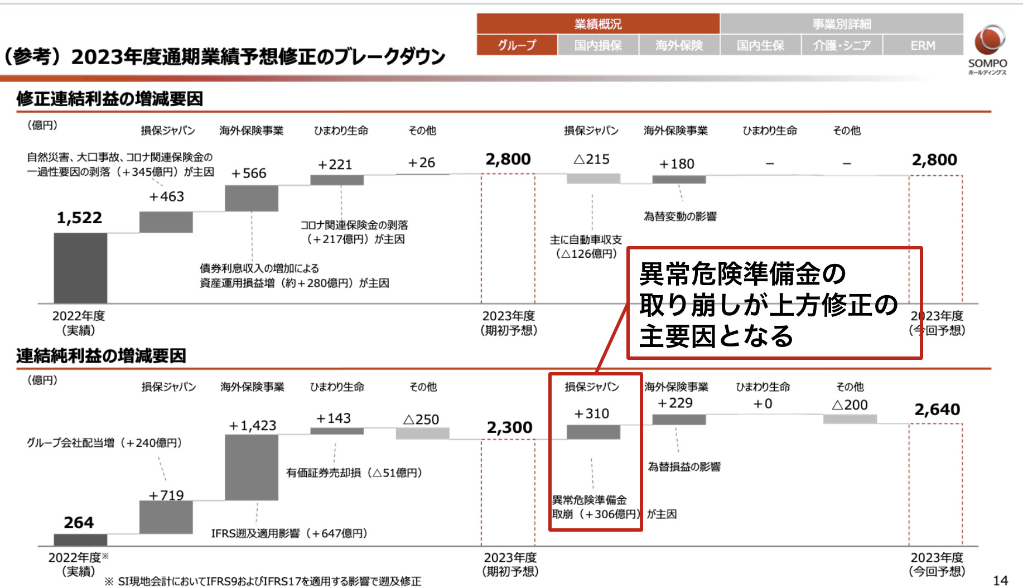
Task: Select the dark 1,522 bar for 2022年度
Action: [80, 268]
